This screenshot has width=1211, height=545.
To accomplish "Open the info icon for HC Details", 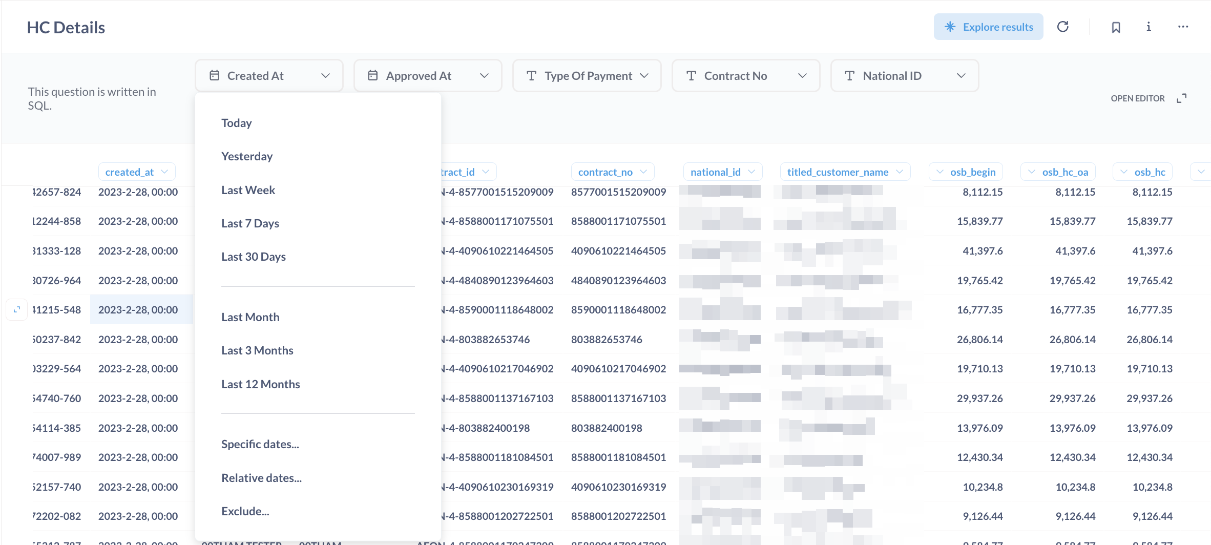I will tap(1149, 27).
